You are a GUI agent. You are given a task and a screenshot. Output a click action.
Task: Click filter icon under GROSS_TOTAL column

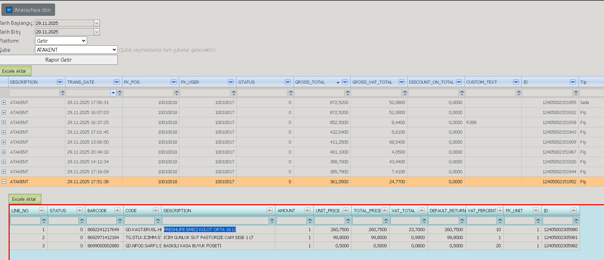(348, 93)
